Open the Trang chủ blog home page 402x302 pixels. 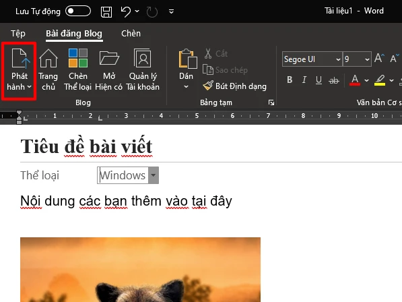point(48,70)
